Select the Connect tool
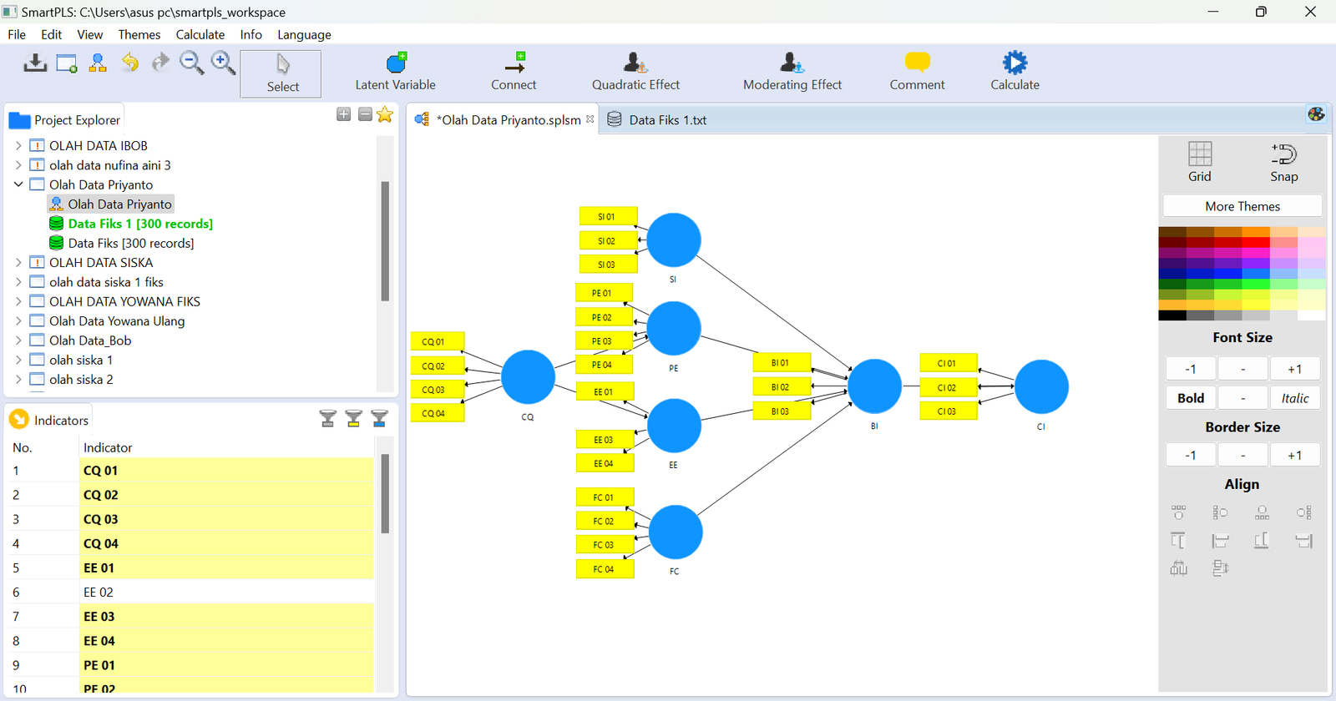 pyautogui.click(x=514, y=63)
